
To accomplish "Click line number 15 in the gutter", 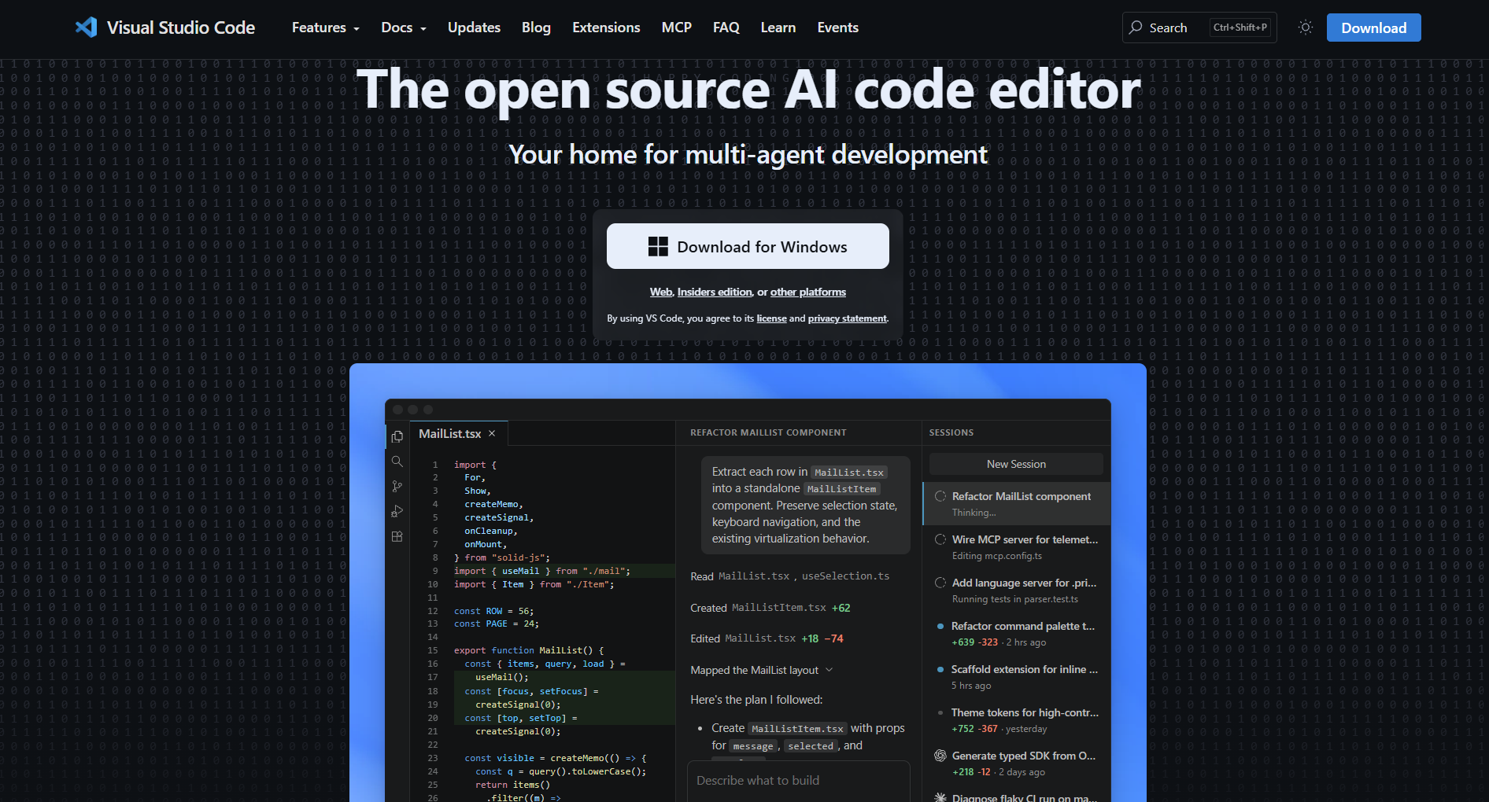I will pos(432,650).
